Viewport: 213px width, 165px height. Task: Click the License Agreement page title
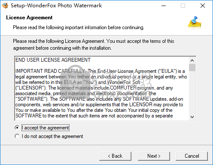[x=29, y=18]
